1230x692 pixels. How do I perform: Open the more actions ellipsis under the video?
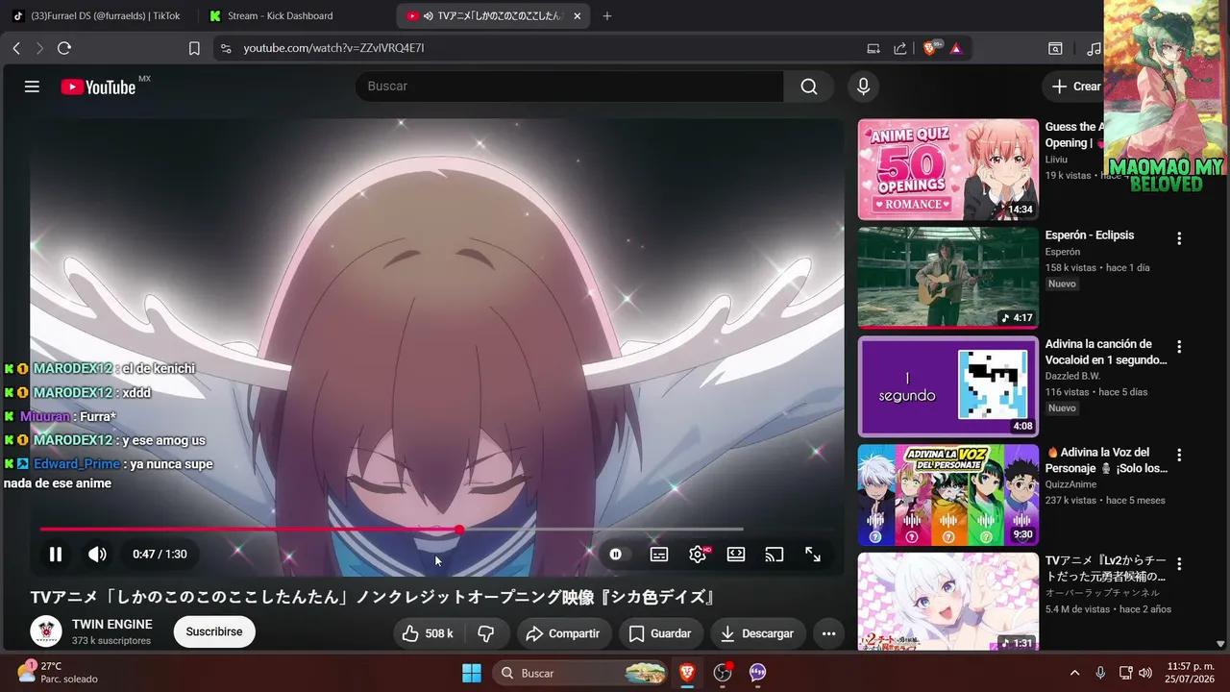(x=827, y=633)
